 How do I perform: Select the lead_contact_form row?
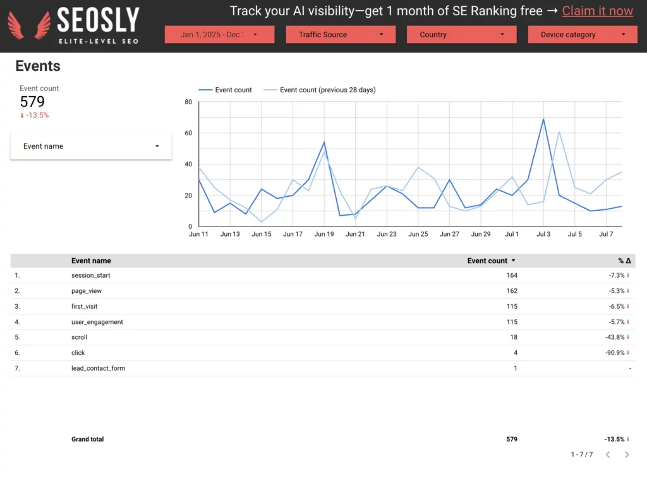tap(323, 368)
